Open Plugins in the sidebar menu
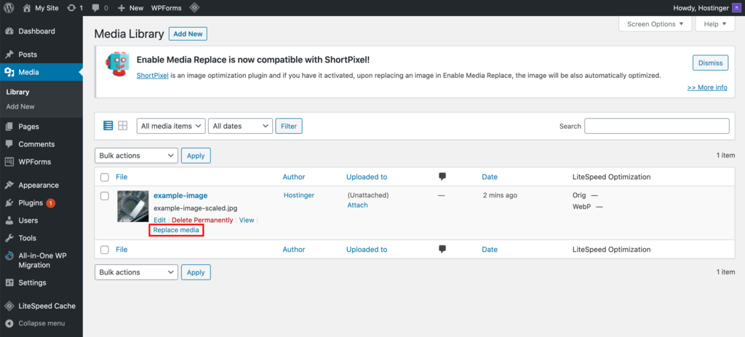The image size is (745, 337). [x=31, y=203]
